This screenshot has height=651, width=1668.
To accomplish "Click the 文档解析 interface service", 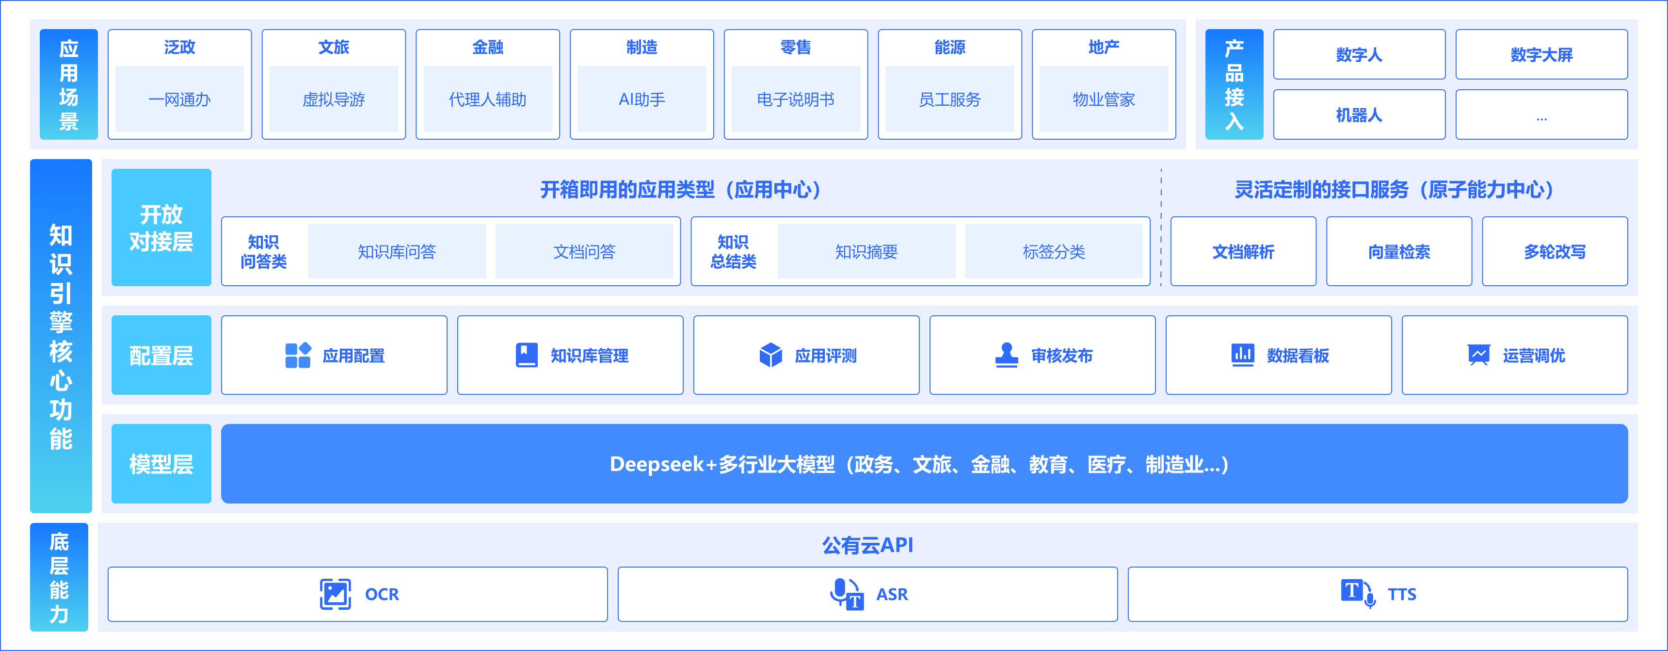I will tap(1243, 251).
